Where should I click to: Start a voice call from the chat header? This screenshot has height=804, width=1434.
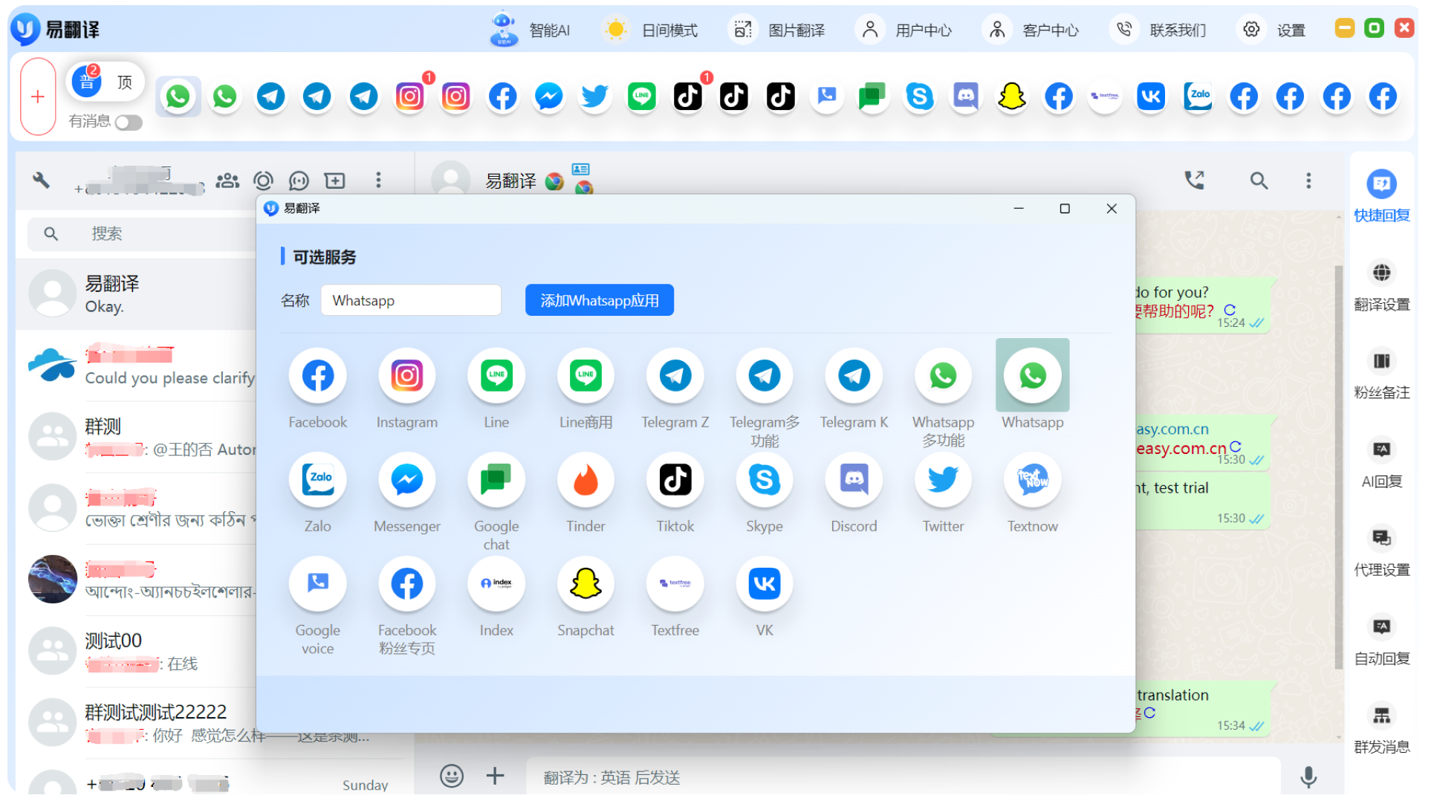(1194, 180)
